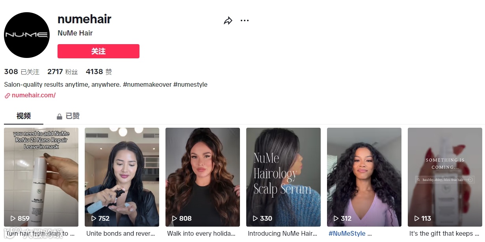Open the numehair.com/ website link
485x242 pixels.
pos(33,95)
